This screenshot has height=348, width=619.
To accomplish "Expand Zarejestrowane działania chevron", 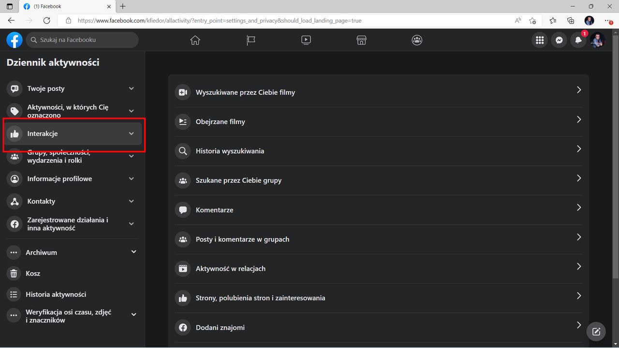I will (x=132, y=224).
